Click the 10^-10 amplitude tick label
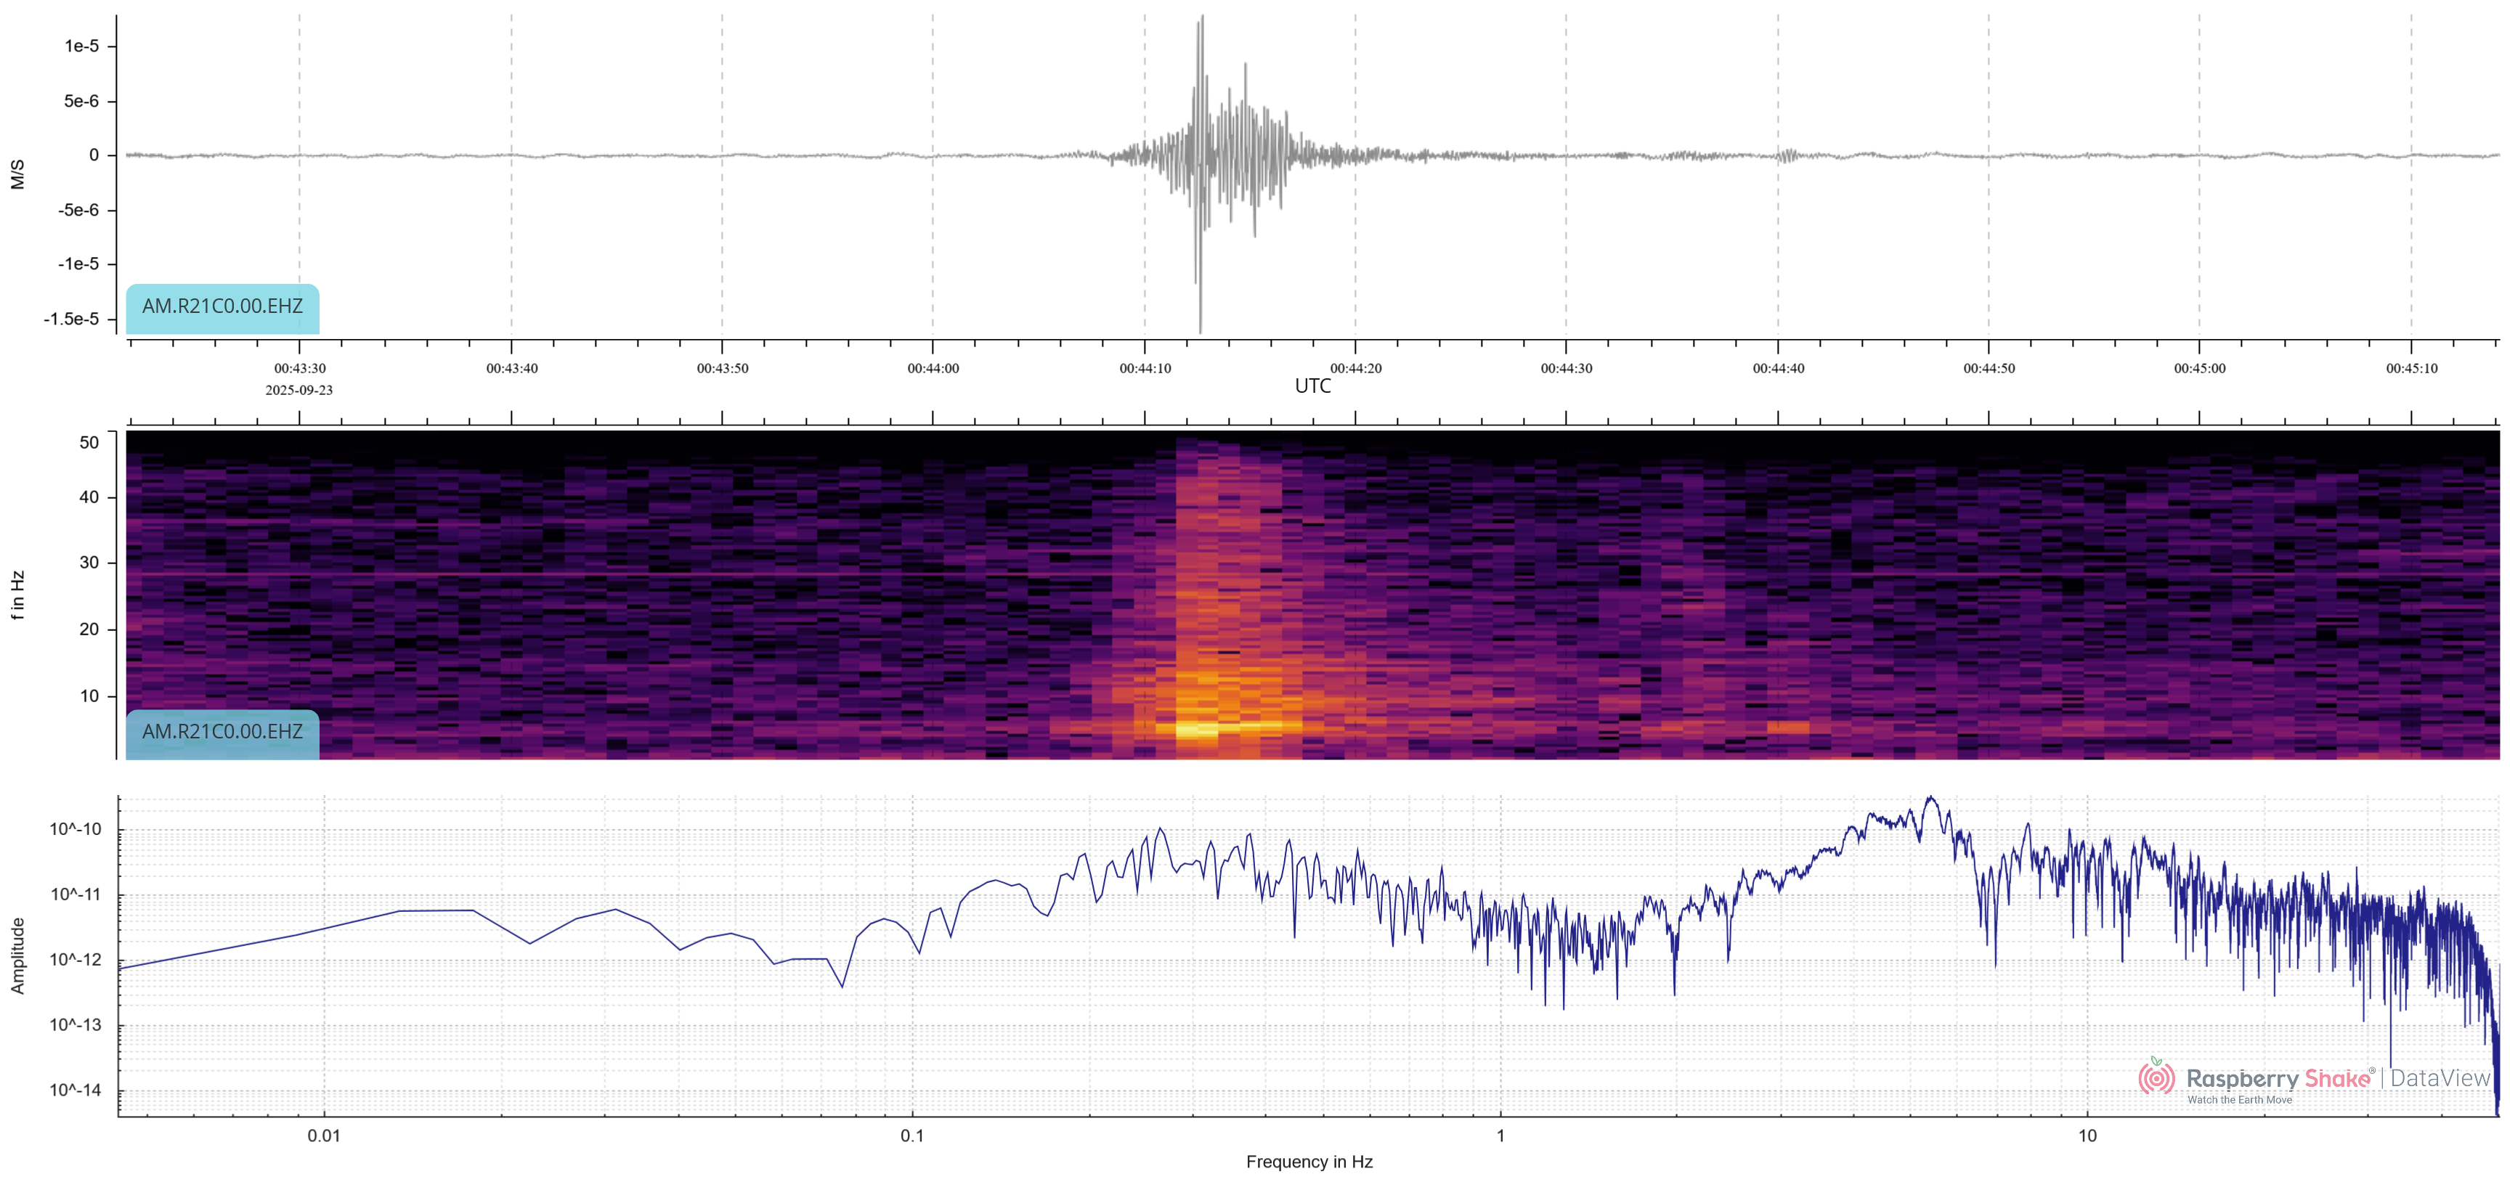This screenshot has width=2510, height=1182. click(75, 829)
